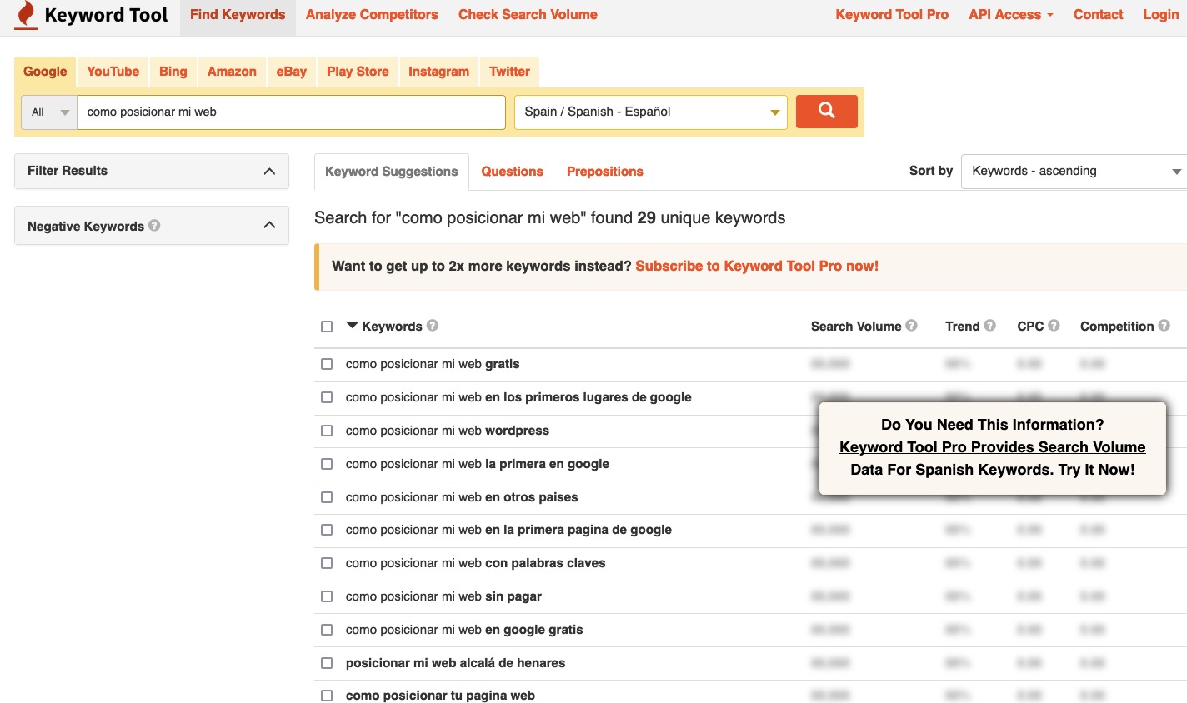The height and width of the screenshot is (703, 1187).
Task: Check the 'en otros paises' row
Action: pos(327,497)
